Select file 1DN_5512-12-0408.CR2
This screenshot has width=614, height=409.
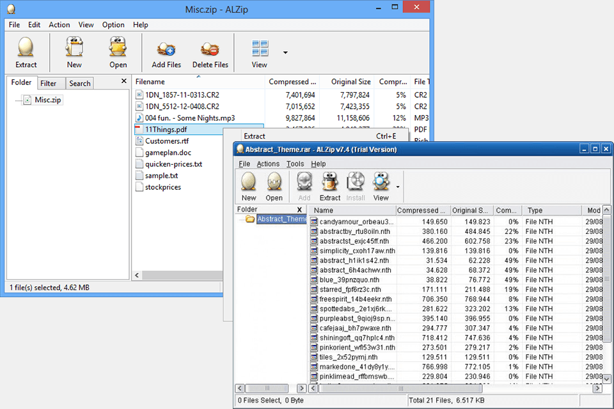182,107
